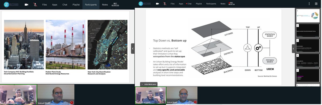Click the gear icon in the slide diagram
322x105 pixels.
[258, 48]
